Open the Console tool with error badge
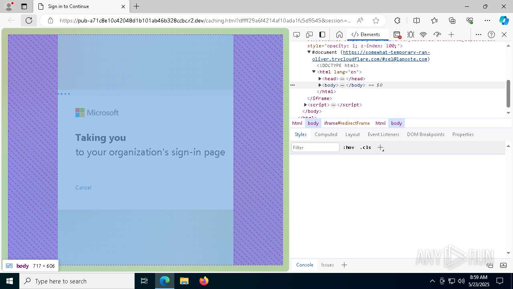The image size is (513, 289). pyautogui.click(x=397, y=35)
